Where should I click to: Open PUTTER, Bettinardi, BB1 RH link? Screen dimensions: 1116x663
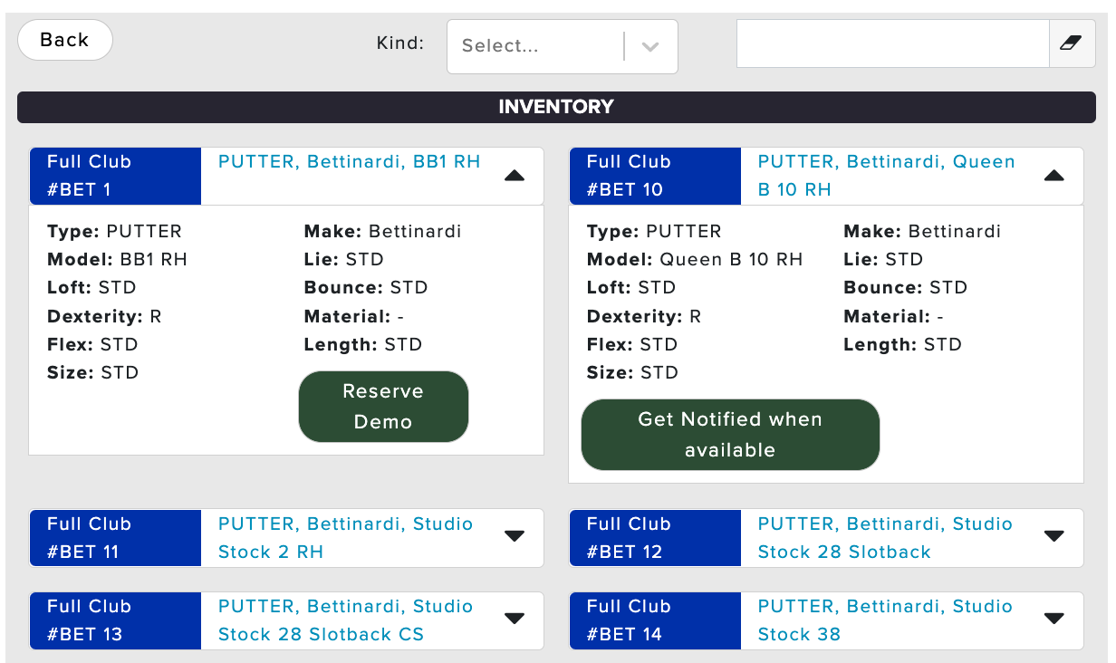click(350, 162)
